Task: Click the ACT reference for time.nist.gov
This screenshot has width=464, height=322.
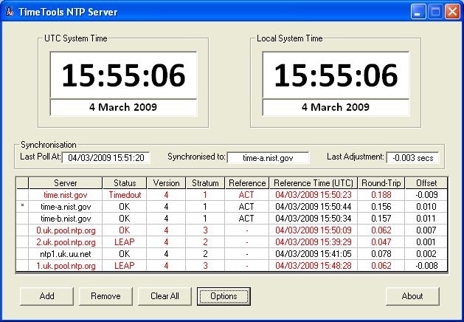Action: pyautogui.click(x=247, y=195)
